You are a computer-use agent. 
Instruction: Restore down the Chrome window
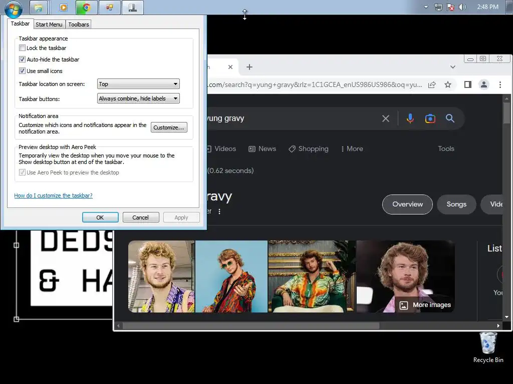[x=482, y=59]
